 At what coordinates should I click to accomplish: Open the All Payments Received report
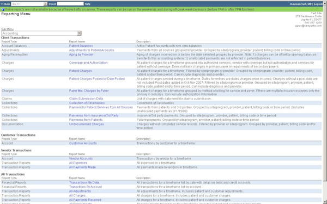pos(85,200)
